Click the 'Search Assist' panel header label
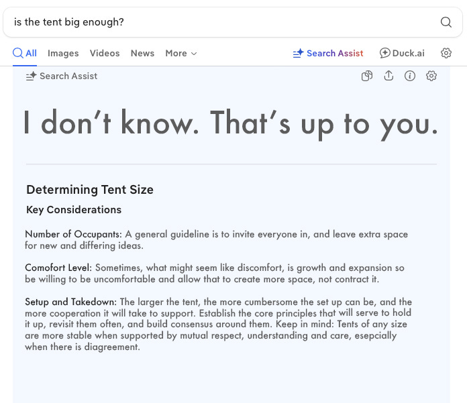Image resolution: width=467 pixels, height=403 pixels. coord(68,76)
